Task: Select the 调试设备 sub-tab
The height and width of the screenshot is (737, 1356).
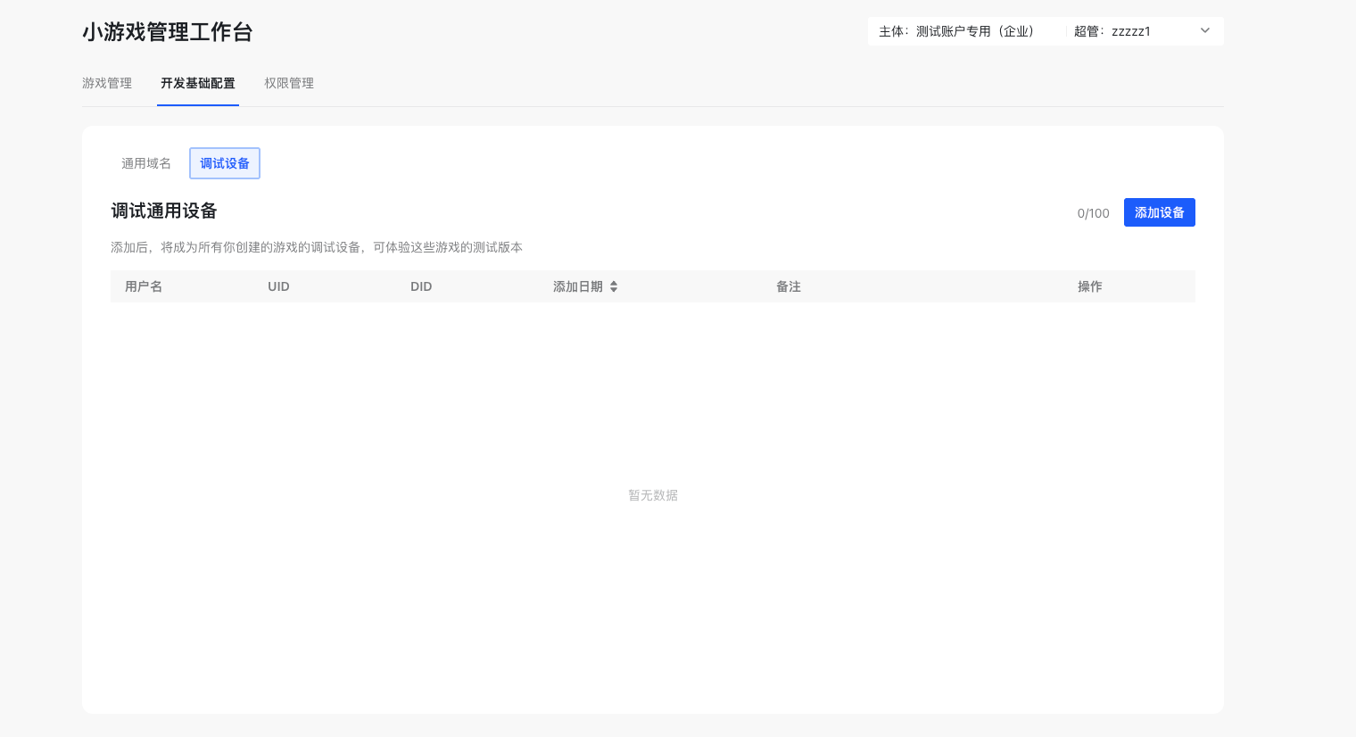Action: tap(225, 163)
